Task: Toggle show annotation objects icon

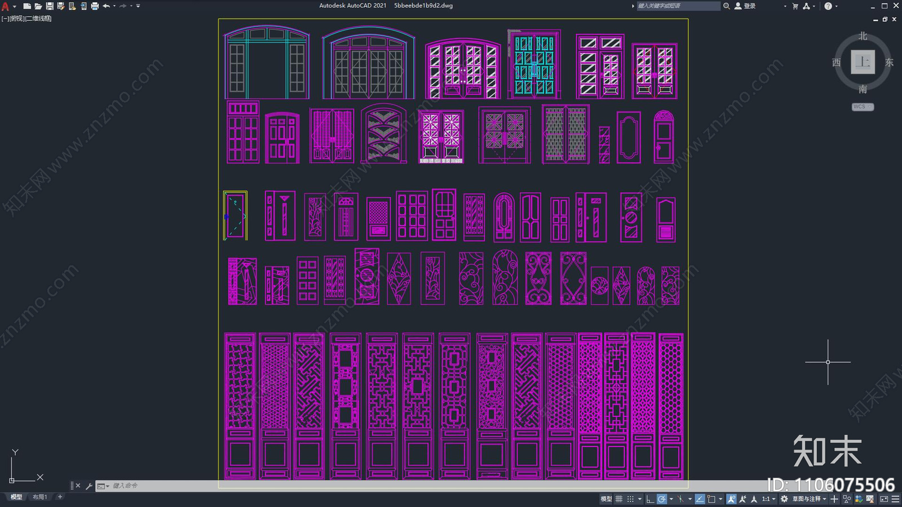Action: click(x=731, y=499)
